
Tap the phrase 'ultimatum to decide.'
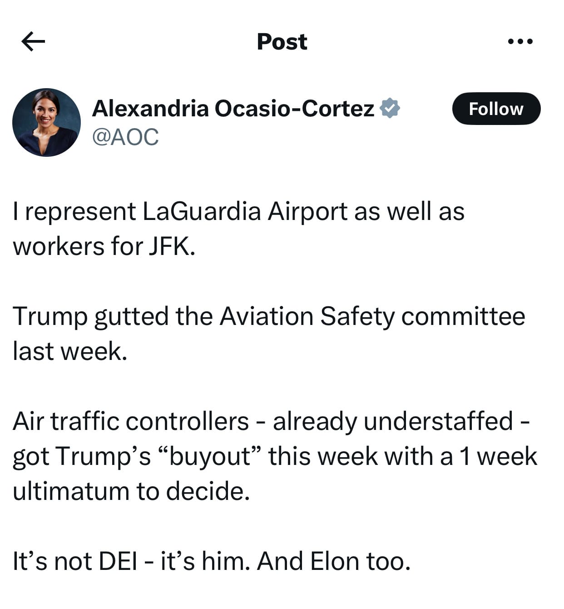[x=131, y=491]
